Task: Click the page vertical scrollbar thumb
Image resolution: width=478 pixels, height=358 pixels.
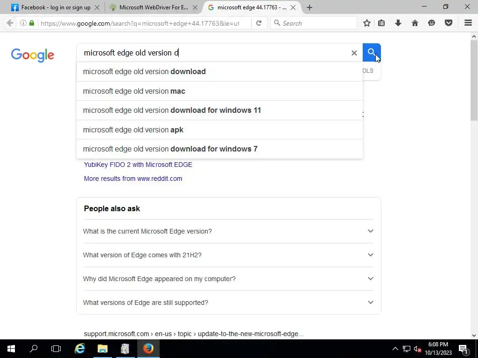Action: [x=474, y=81]
